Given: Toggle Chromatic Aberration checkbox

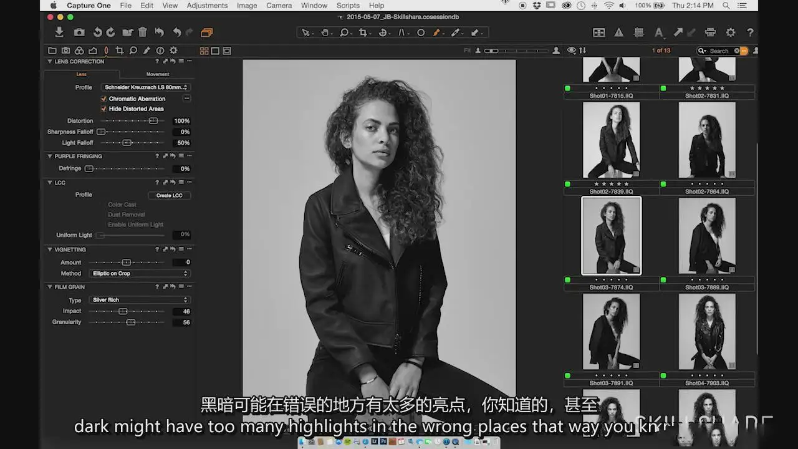Looking at the screenshot, I should coord(103,99).
